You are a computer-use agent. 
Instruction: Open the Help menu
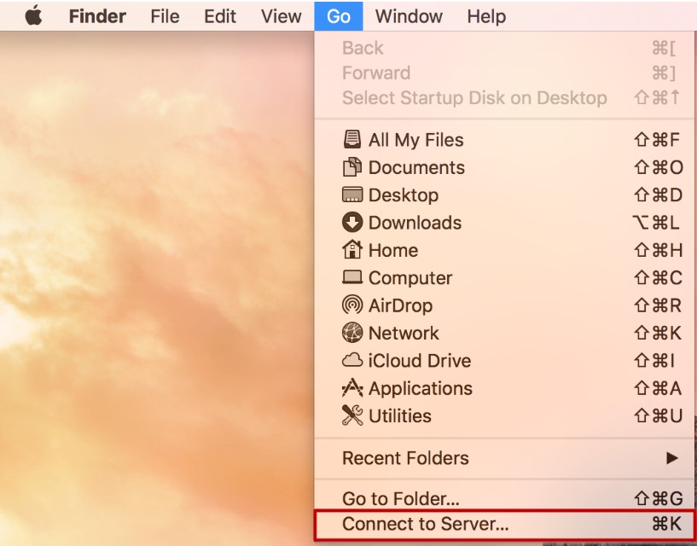coord(487,16)
